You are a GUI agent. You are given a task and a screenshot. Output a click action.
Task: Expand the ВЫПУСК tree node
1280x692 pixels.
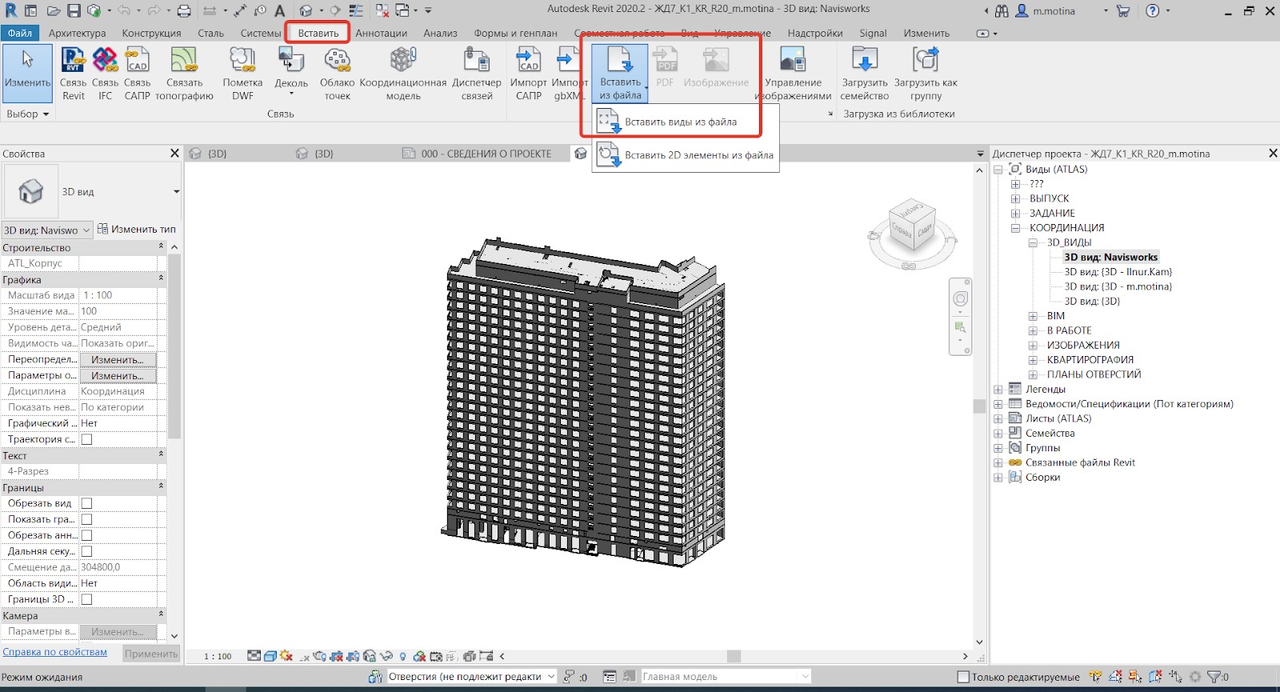click(x=1015, y=198)
